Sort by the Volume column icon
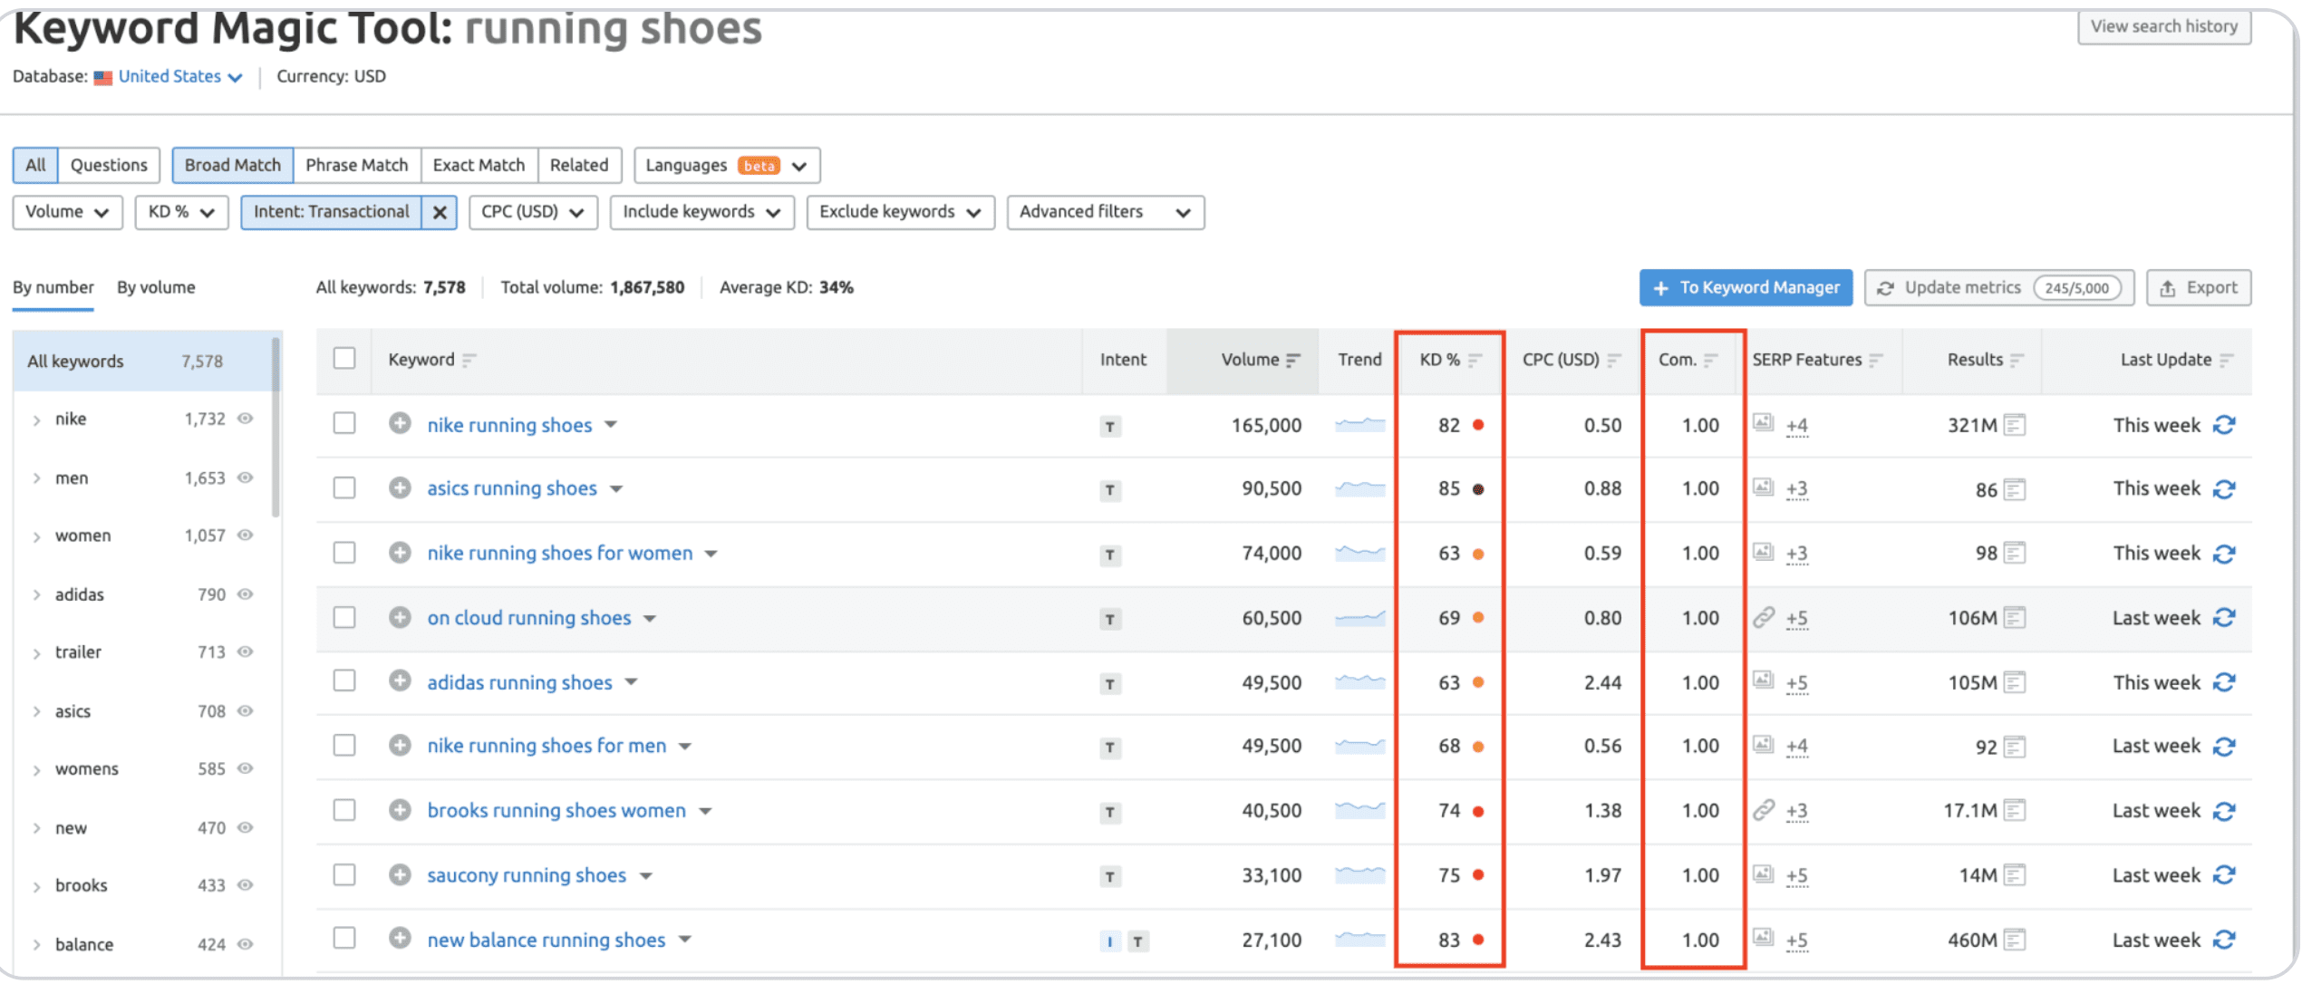 point(1293,361)
